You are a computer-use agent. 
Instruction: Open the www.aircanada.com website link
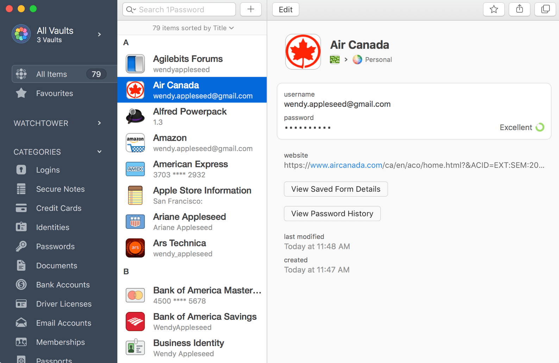346,165
